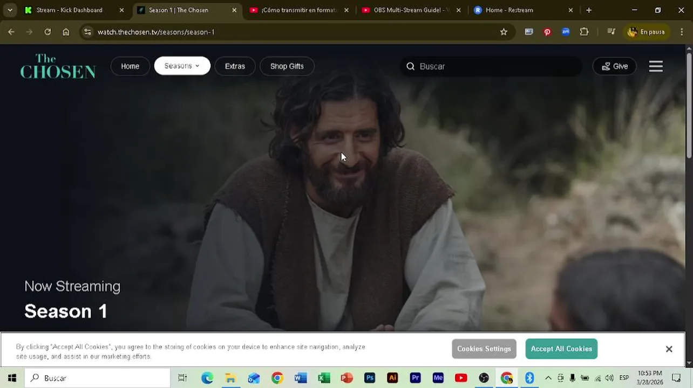Open Excel from the taskbar
The image size is (693, 388).
coord(324,378)
